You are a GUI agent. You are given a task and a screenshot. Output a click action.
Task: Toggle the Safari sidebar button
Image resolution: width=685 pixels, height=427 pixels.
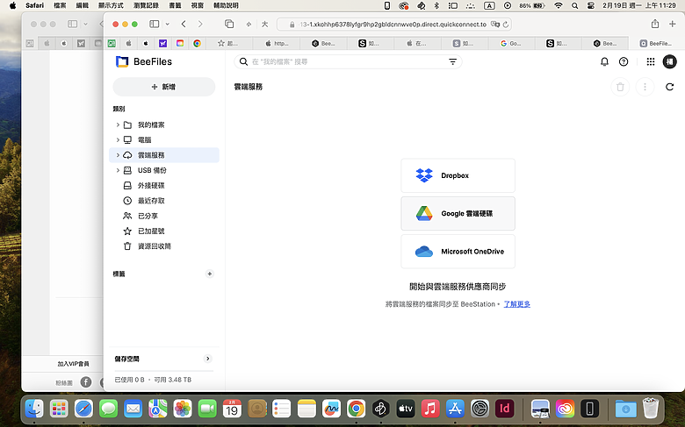(155, 24)
